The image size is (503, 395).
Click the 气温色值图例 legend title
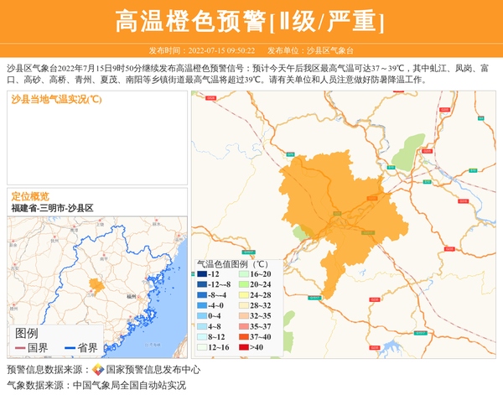click(232, 262)
